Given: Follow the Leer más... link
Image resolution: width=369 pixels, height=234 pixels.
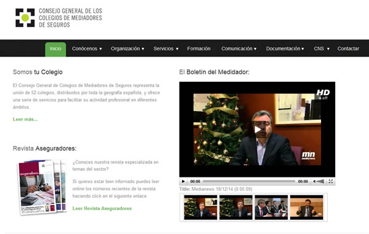Looking at the screenshot, I should coord(25,119).
